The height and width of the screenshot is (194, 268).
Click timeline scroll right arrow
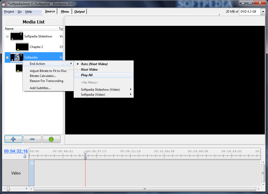pyautogui.click(x=259, y=189)
